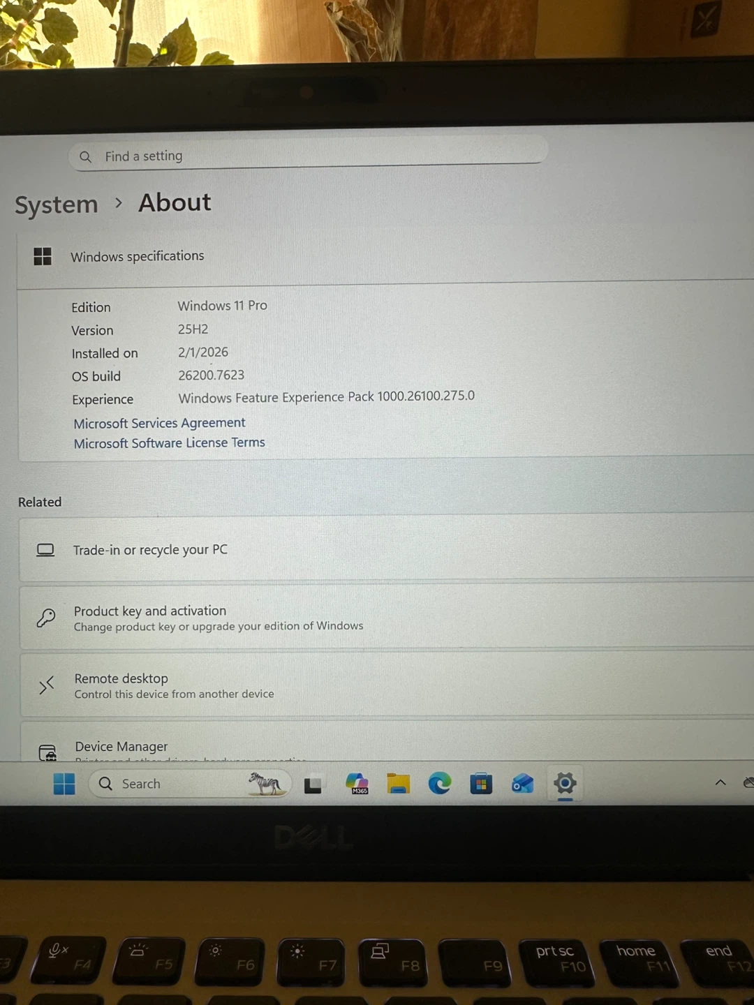Open File Explorer from taskbar
This screenshot has height=1005, width=754.
(398, 784)
